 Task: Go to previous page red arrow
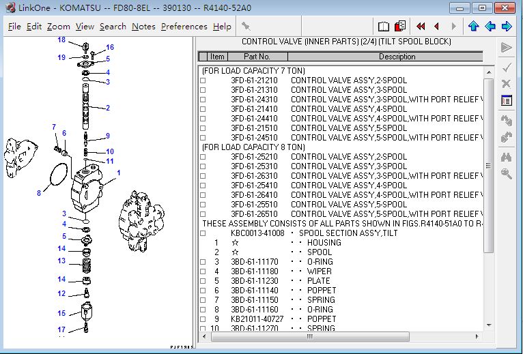pyautogui.click(x=438, y=27)
